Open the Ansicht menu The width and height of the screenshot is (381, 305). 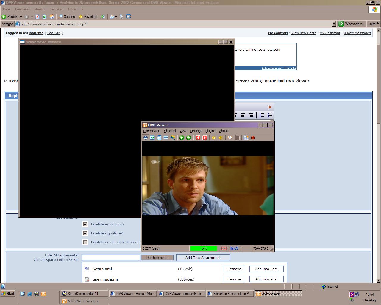pyautogui.click(x=40, y=9)
